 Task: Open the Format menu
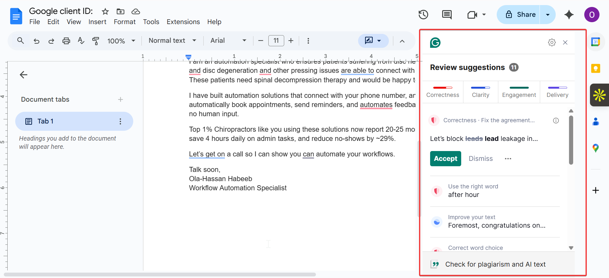(x=124, y=22)
